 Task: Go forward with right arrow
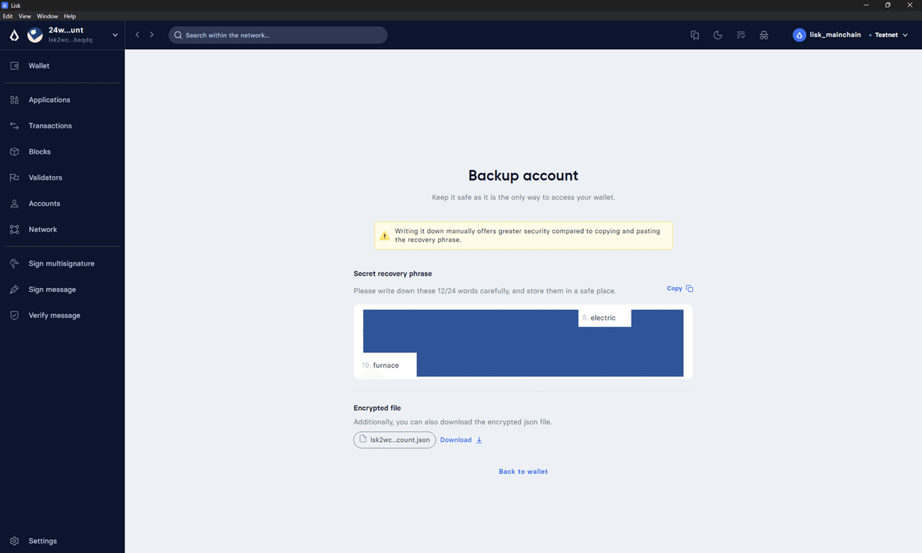[x=151, y=35]
